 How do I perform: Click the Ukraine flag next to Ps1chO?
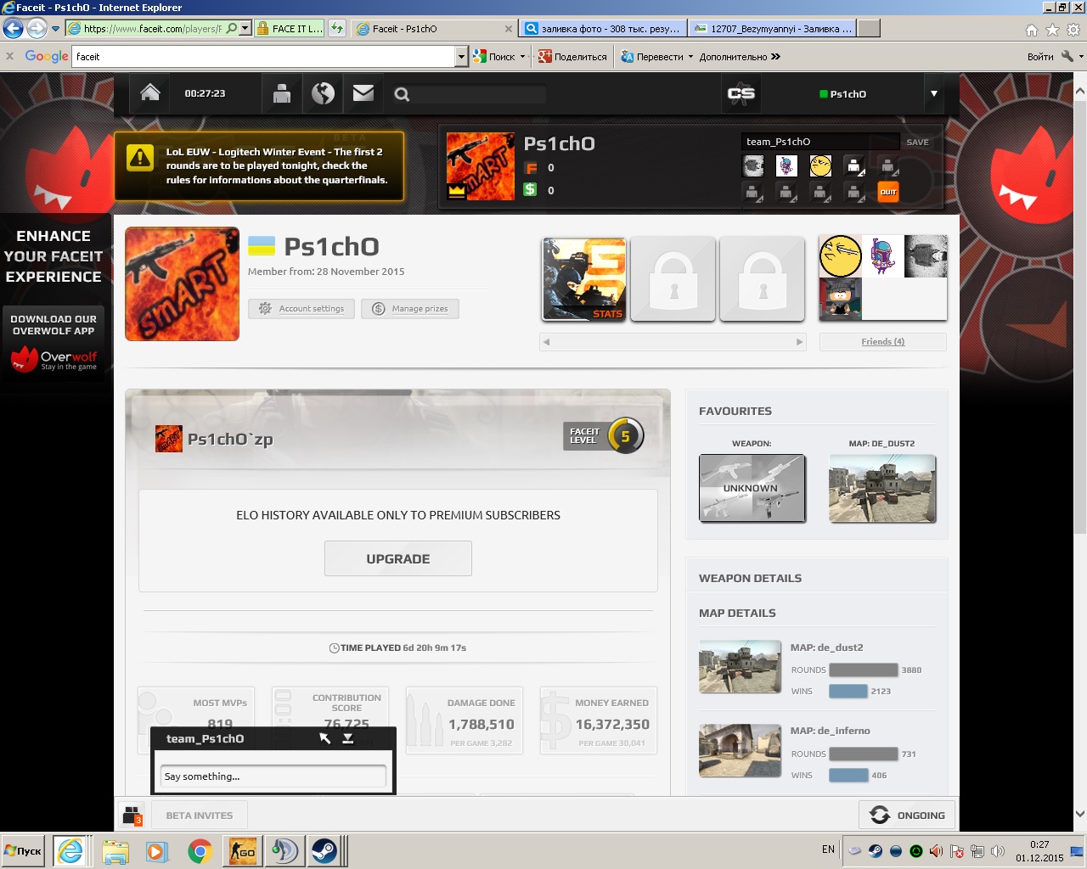pyautogui.click(x=262, y=246)
